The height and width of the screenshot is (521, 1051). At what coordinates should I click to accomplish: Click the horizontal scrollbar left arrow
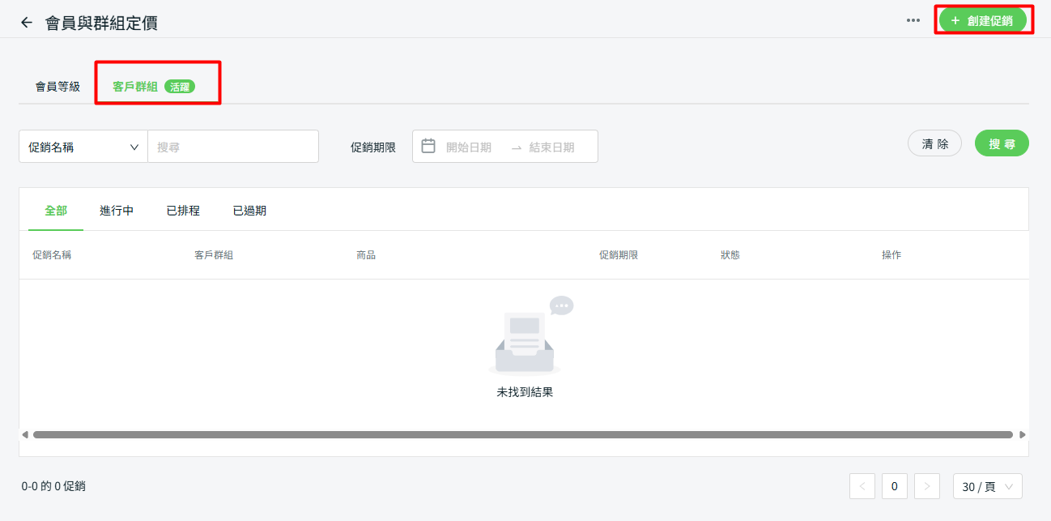(x=25, y=435)
